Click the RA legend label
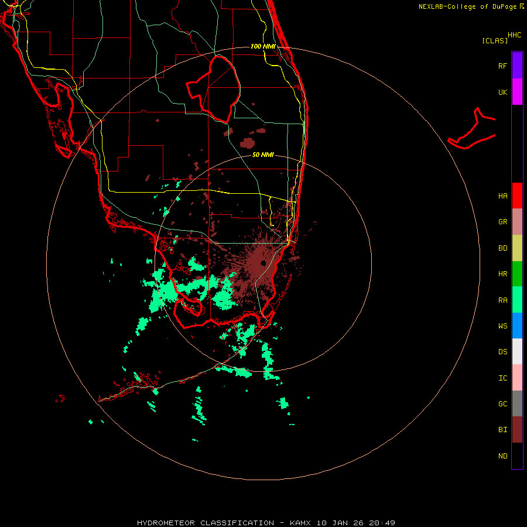The width and height of the screenshot is (527, 527). point(502,300)
